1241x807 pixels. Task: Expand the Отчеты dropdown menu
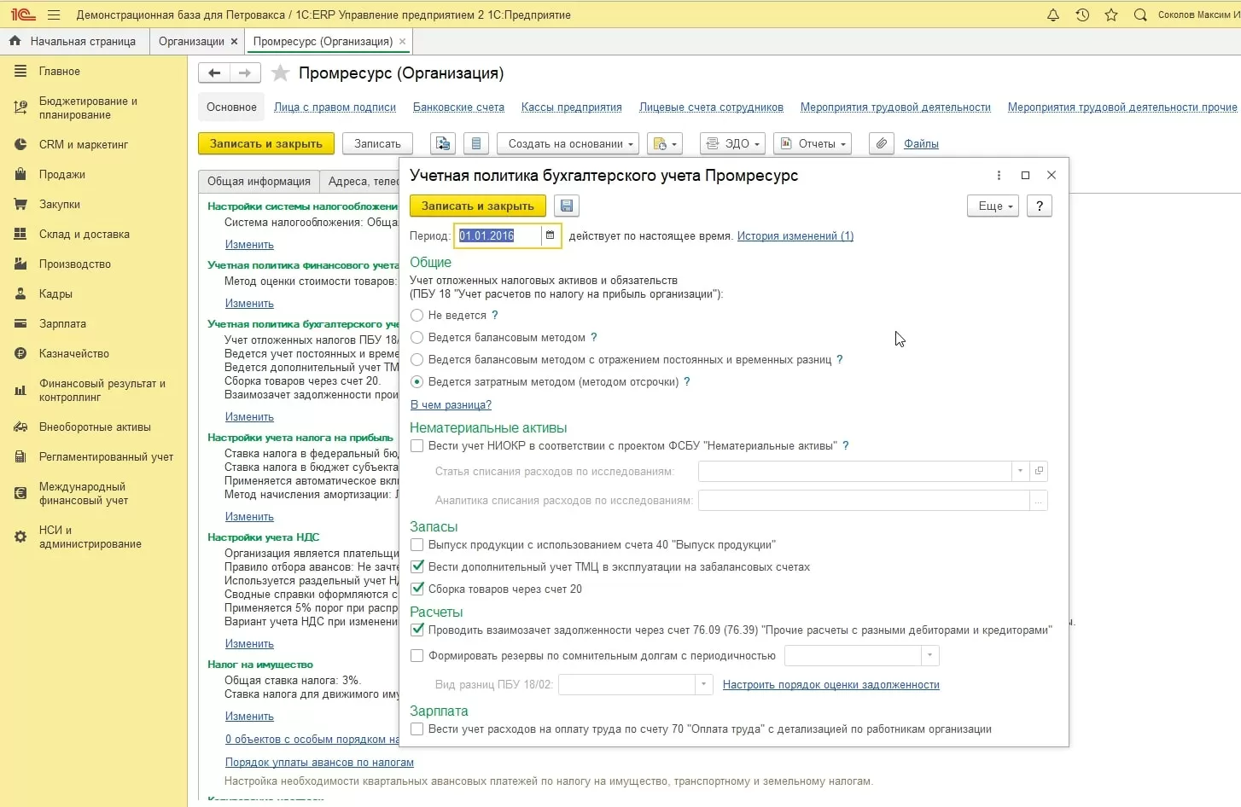[x=813, y=143]
